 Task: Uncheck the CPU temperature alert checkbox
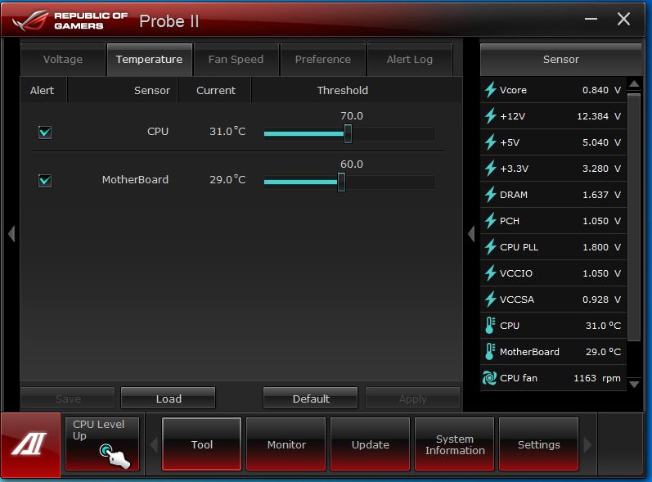pyautogui.click(x=45, y=133)
